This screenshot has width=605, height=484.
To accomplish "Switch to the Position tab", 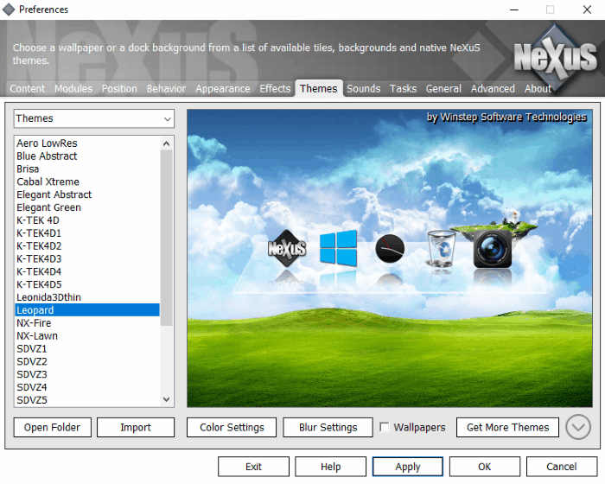I will click(119, 89).
